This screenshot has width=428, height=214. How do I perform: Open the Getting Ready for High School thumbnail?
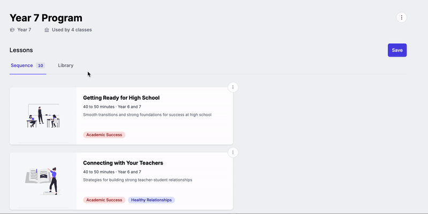click(43, 116)
